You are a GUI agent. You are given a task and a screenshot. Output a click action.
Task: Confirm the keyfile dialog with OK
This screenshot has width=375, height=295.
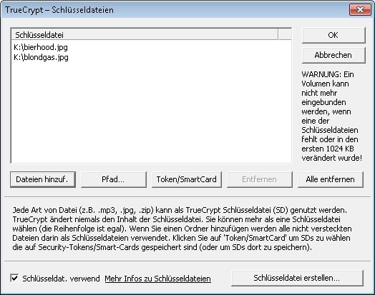coord(333,35)
